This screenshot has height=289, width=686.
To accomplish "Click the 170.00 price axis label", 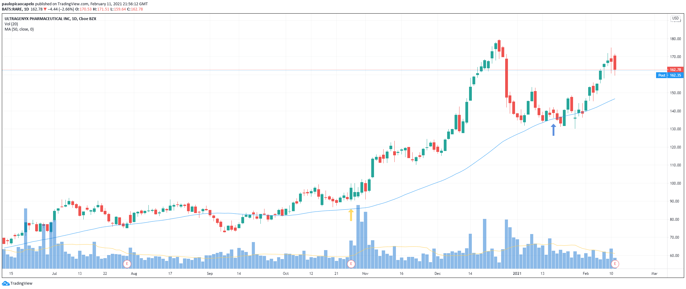I will click(x=675, y=57).
